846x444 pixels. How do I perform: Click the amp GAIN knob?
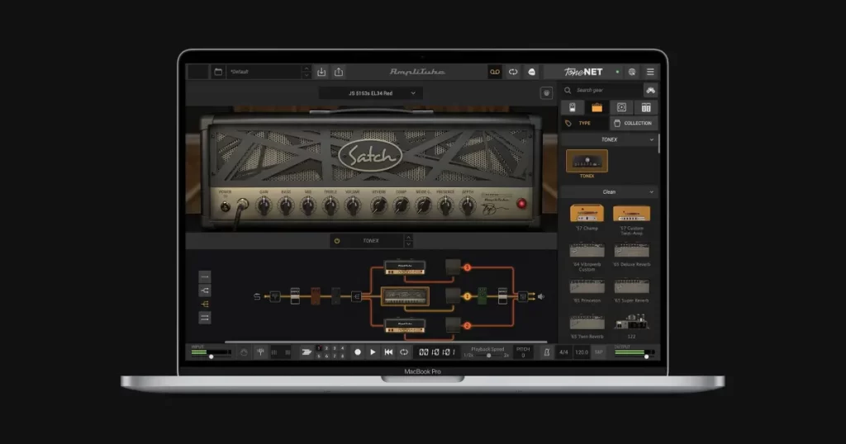[x=264, y=205]
